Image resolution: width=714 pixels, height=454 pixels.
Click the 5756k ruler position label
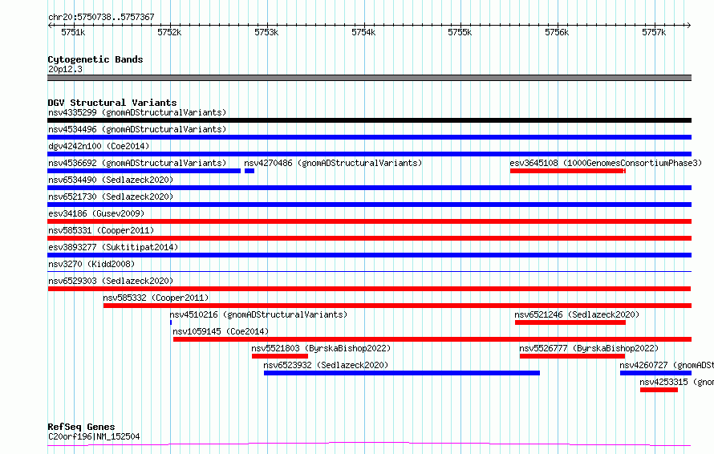557,32
